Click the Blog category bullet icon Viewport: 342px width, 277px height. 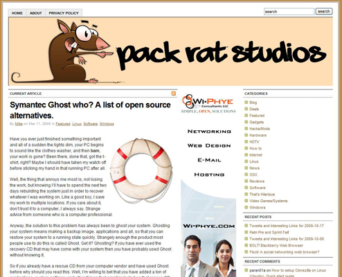pos(246,102)
